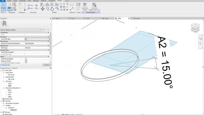Click the zoom region navigation icon

[200, 43]
